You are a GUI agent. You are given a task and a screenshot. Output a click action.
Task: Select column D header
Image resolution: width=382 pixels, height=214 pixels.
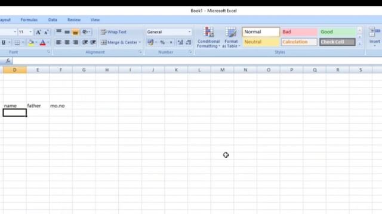pos(14,70)
